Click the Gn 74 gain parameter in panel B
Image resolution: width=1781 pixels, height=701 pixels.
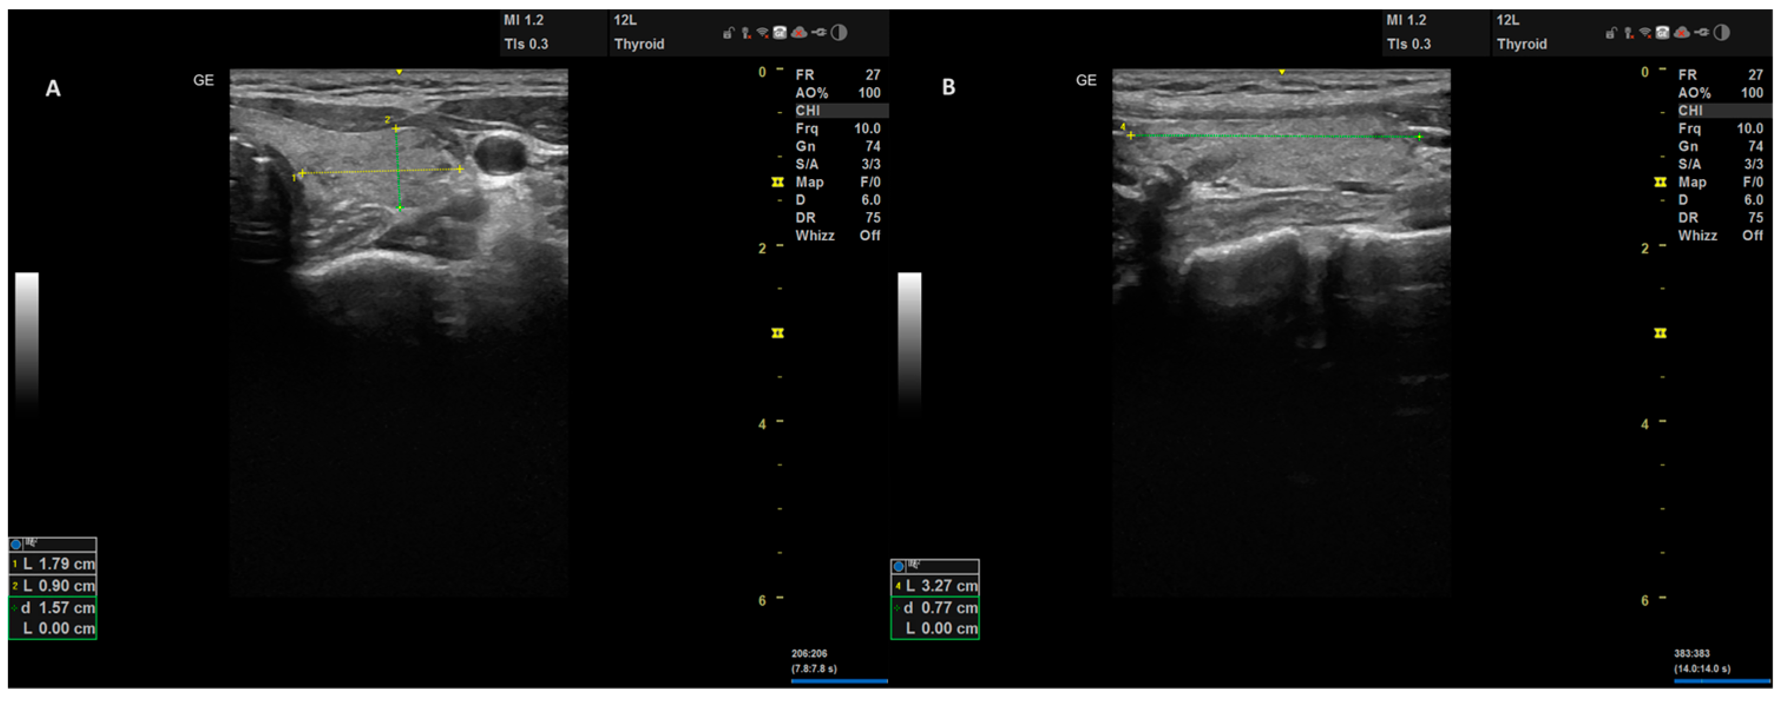1721,147
